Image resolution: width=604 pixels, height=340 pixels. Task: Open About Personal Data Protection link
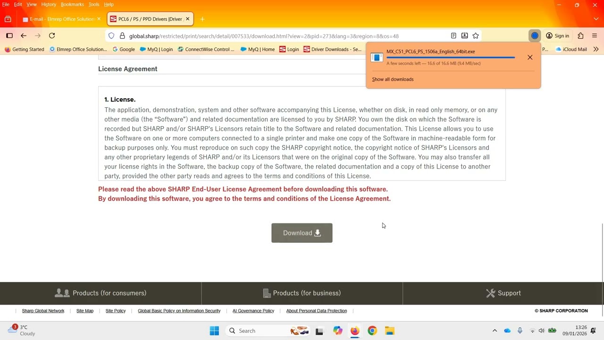tap(317, 311)
